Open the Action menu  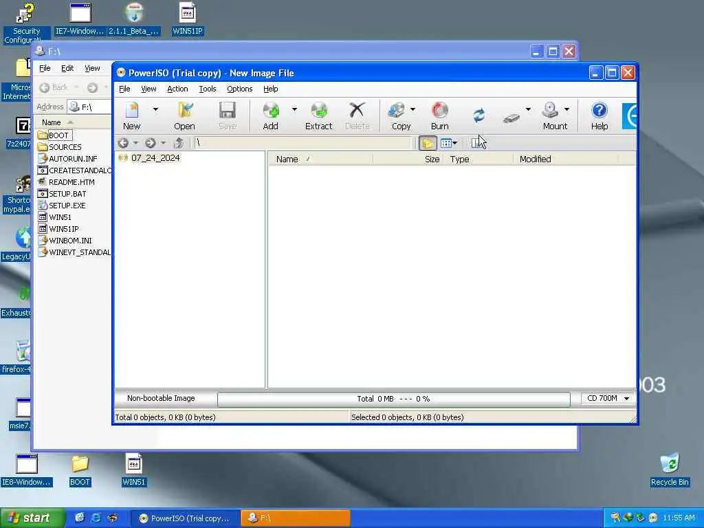coord(177,89)
